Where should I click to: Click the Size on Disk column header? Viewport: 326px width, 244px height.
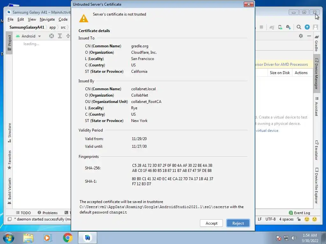[280, 73]
